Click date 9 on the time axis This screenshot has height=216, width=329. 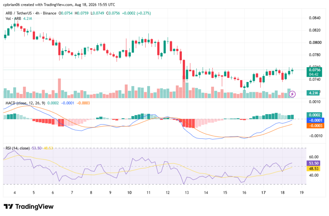[x=110, y=193]
